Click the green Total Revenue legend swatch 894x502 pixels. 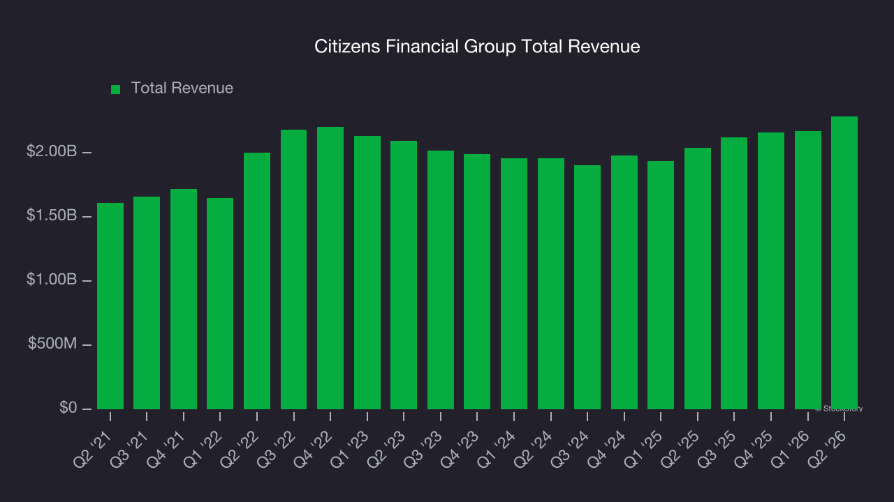point(116,89)
